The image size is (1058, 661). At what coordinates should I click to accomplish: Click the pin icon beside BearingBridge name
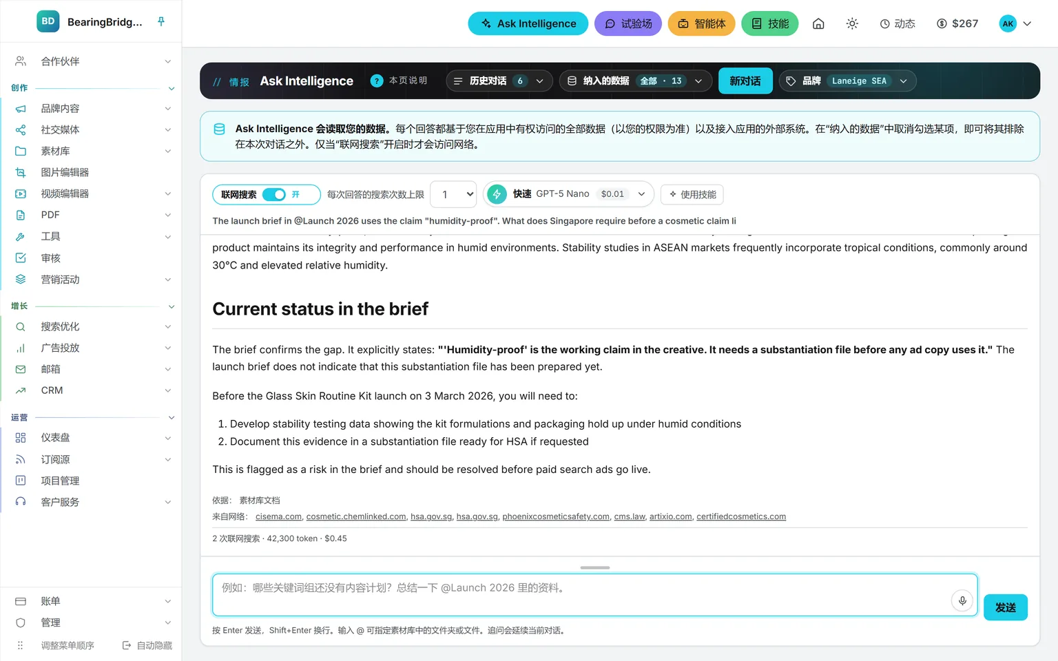click(x=161, y=21)
